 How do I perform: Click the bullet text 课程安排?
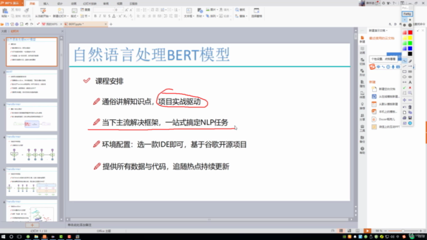109,81
